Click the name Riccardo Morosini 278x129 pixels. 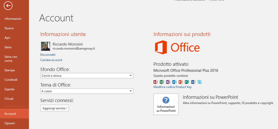click(68, 44)
